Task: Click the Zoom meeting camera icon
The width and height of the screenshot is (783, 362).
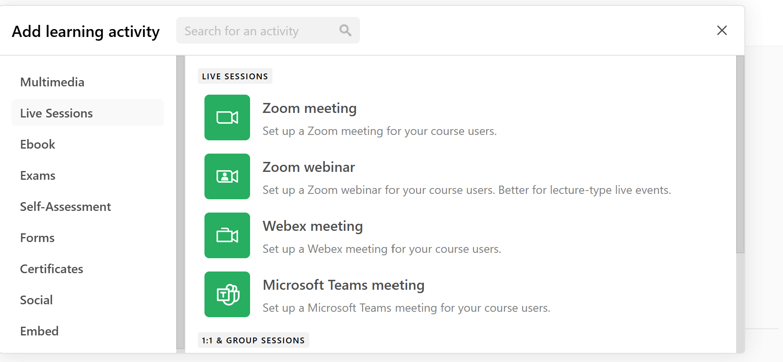Action: 227,117
